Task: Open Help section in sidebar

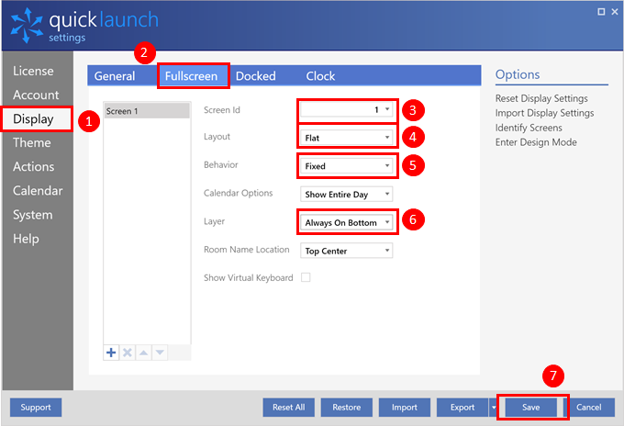Action: pyautogui.click(x=26, y=239)
